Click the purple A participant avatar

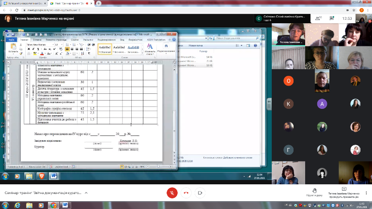tap(321, 104)
